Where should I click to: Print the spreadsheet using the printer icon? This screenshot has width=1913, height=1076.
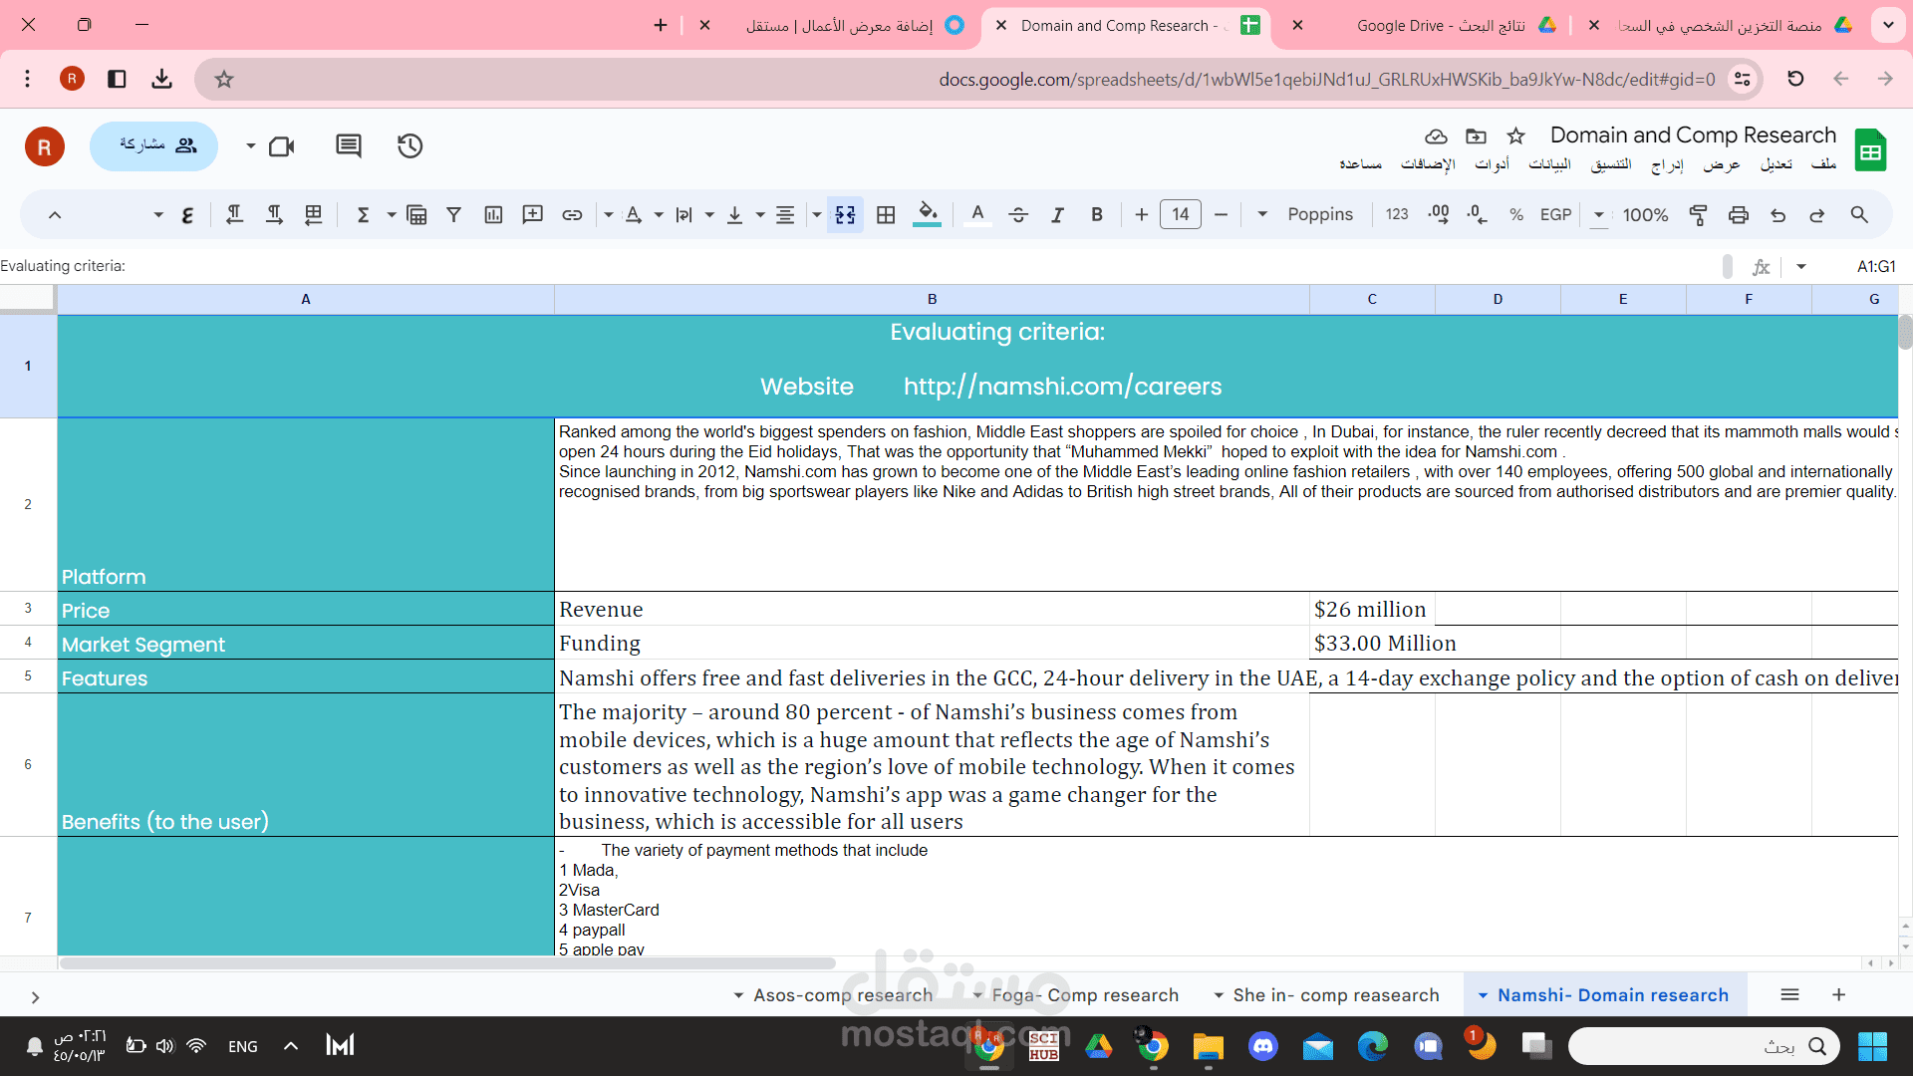pyautogui.click(x=1739, y=214)
